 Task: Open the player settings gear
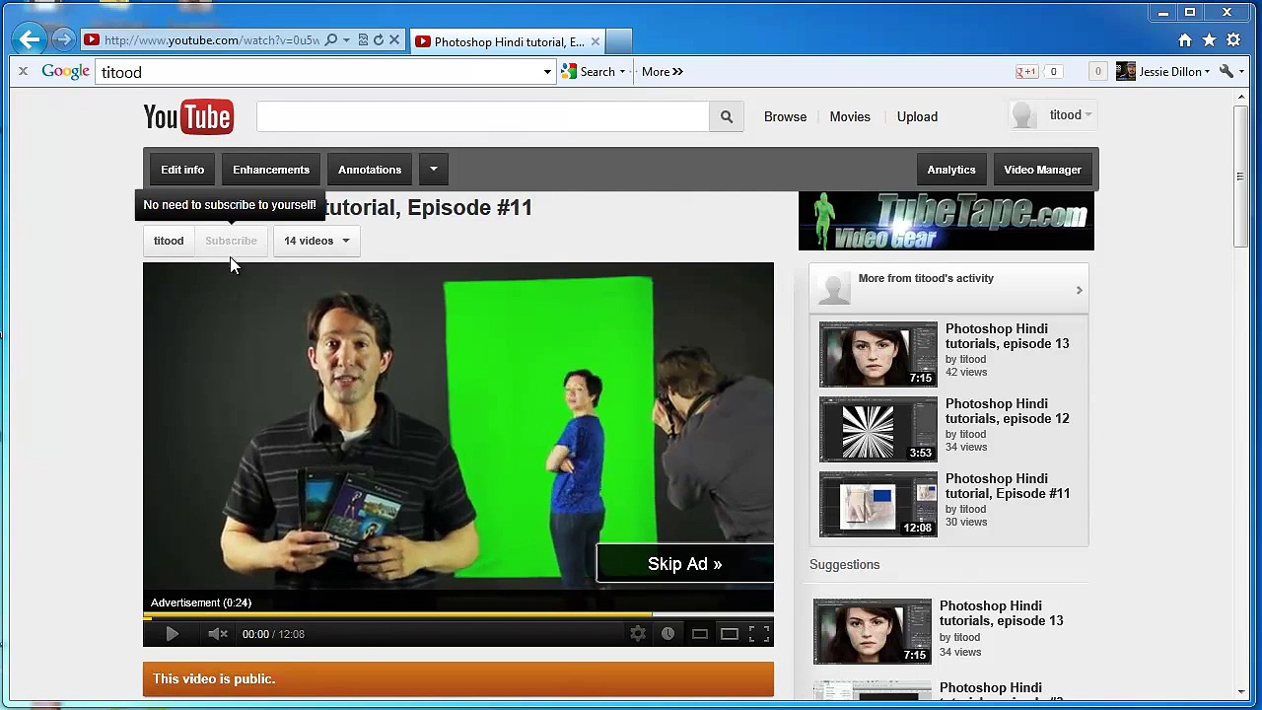[x=638, y=634]
